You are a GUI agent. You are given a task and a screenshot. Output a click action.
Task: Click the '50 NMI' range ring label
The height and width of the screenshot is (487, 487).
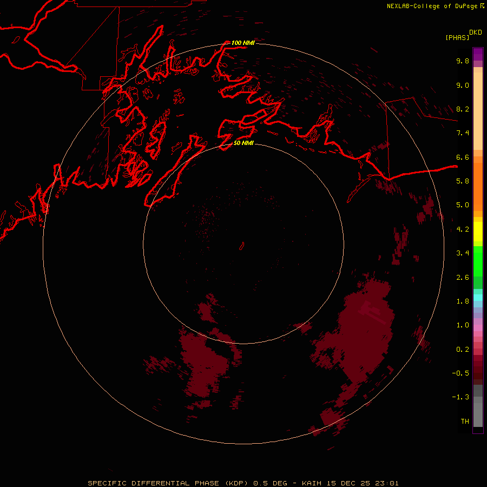coord(243,143)
